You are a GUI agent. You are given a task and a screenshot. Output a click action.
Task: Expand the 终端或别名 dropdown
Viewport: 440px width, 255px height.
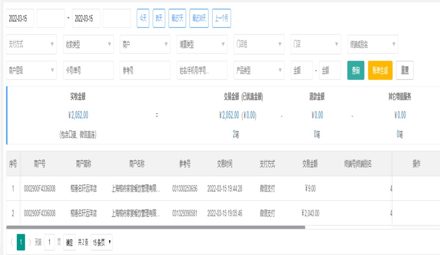pos(373,44)
